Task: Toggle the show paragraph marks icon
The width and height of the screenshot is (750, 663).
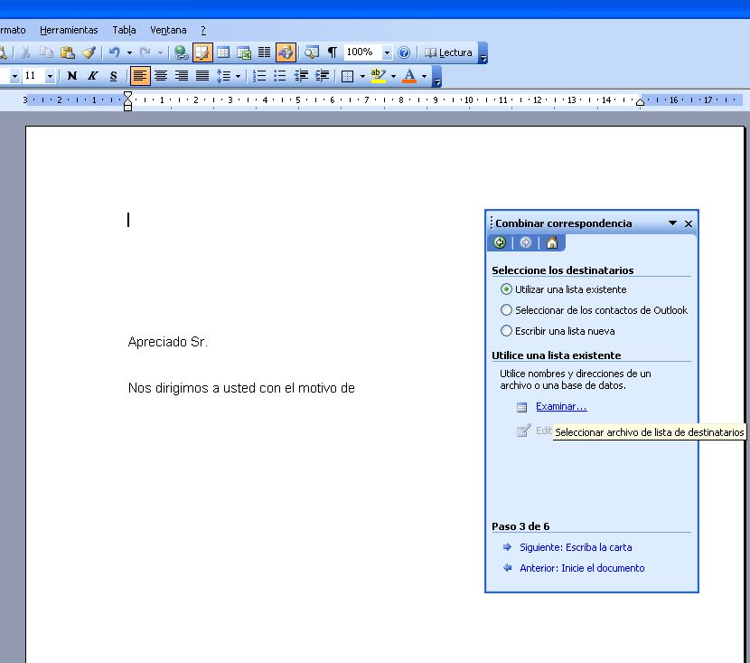Action: click(333, 52)
